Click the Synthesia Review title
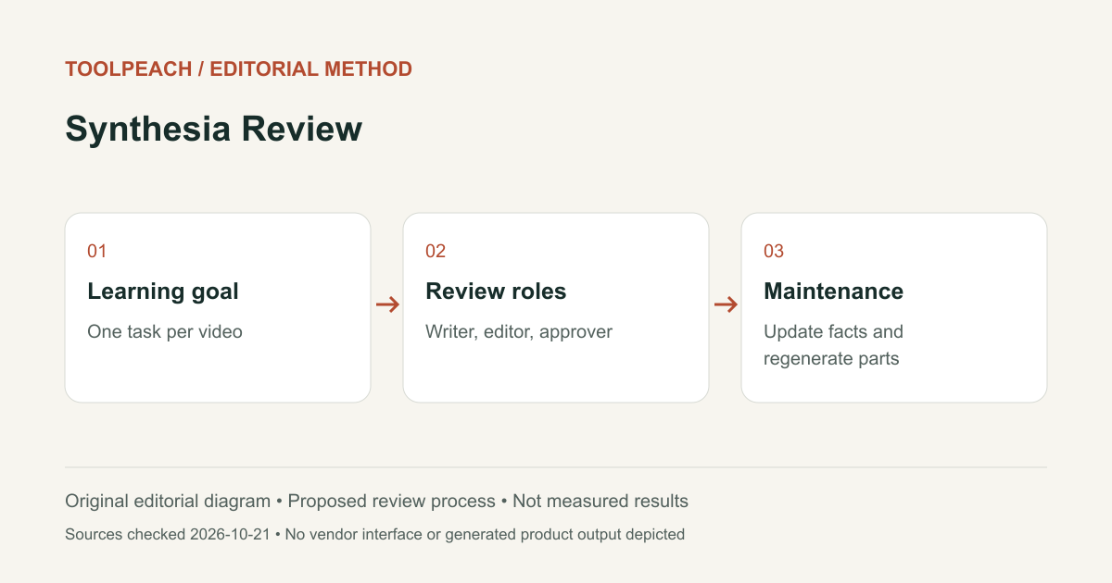1112x583 pixels. [x=213, y=130]
